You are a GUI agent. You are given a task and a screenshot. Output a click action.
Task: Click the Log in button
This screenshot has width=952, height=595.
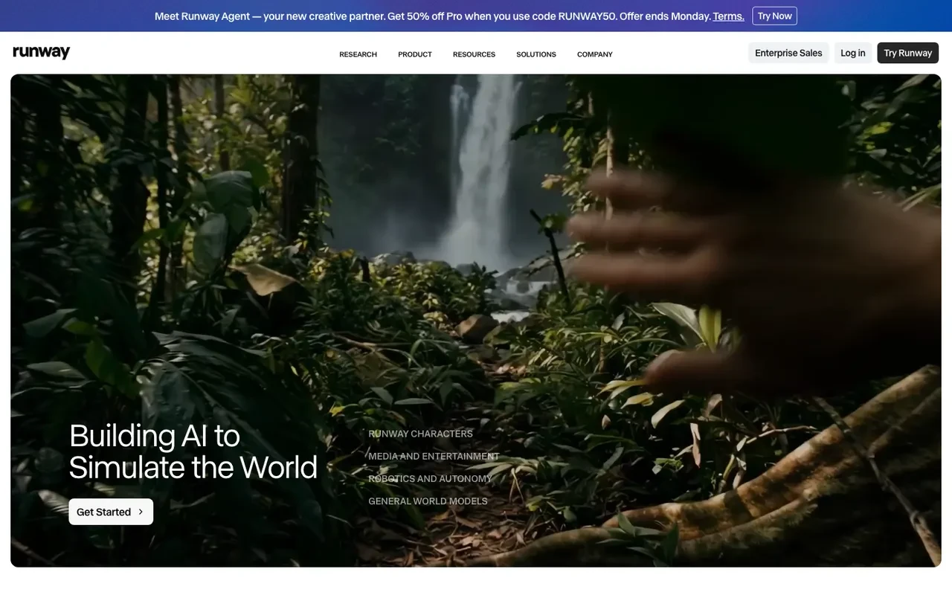click(x=853, y=53)
